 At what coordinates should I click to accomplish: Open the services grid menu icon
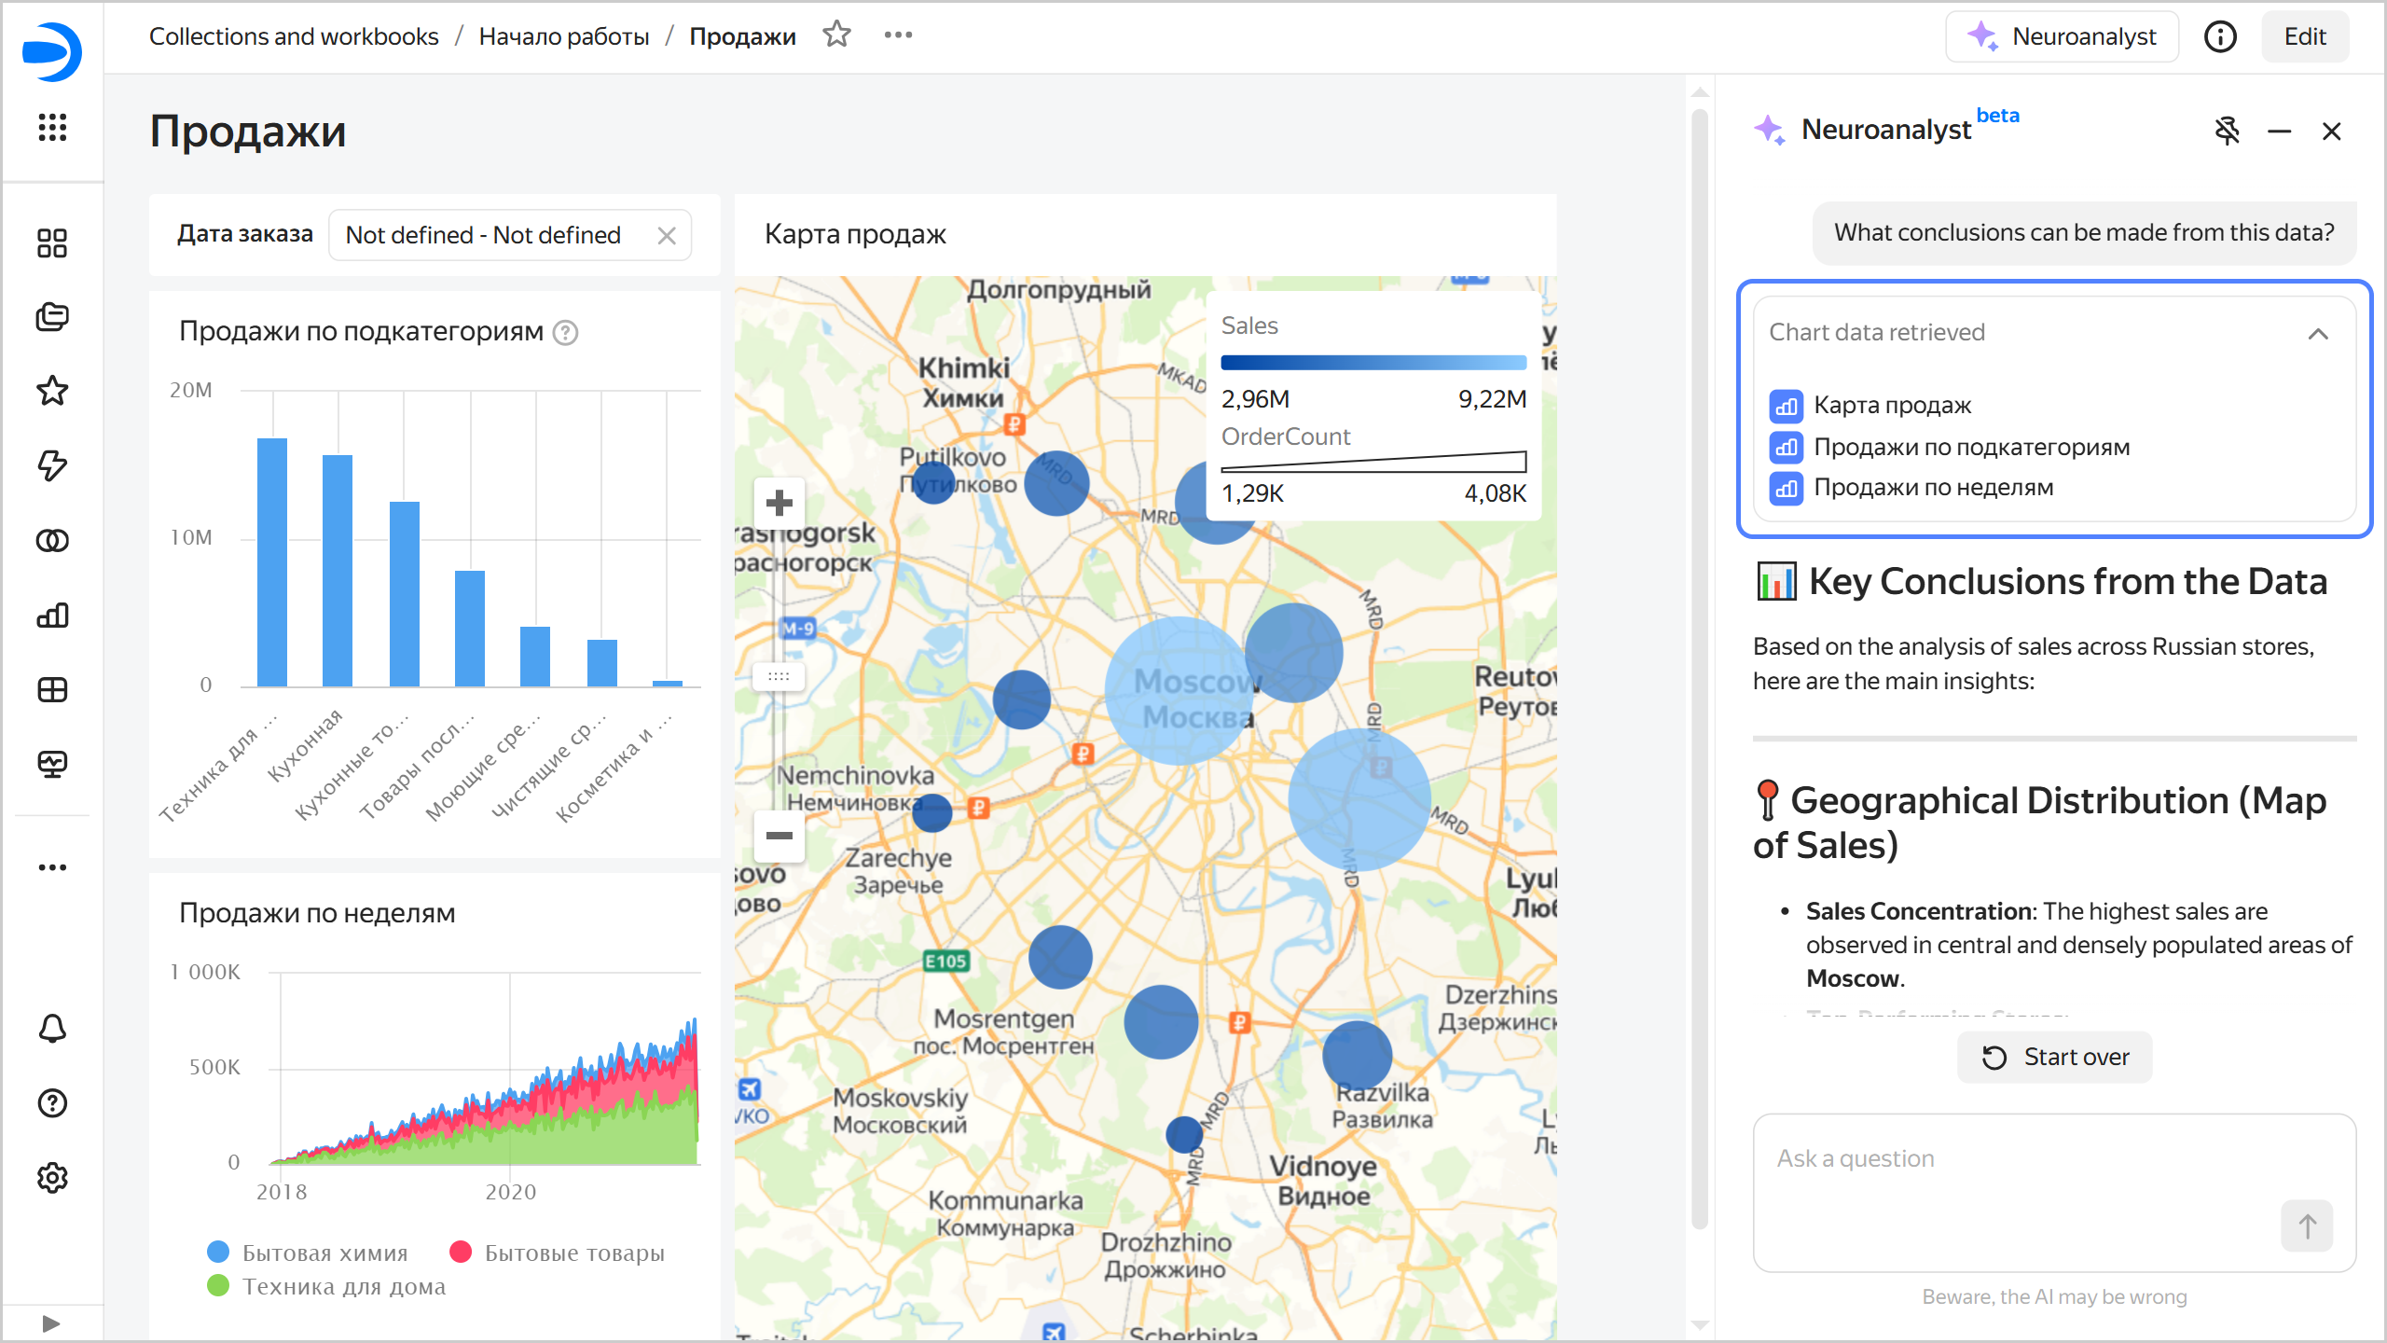pyautogui.click(x=52, y=127)
